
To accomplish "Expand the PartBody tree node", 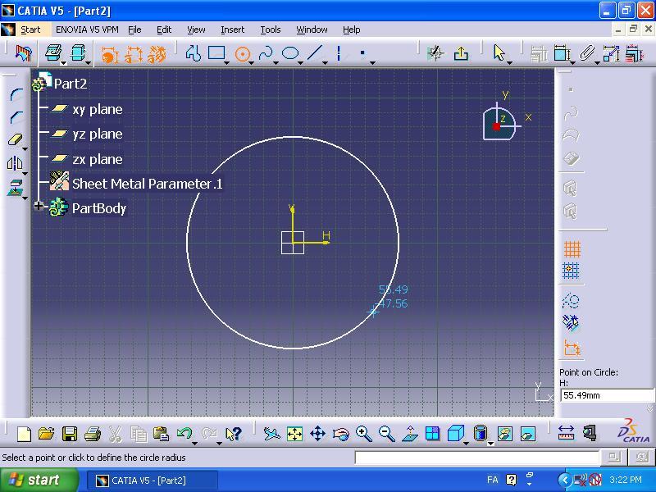I will (39, 207).
